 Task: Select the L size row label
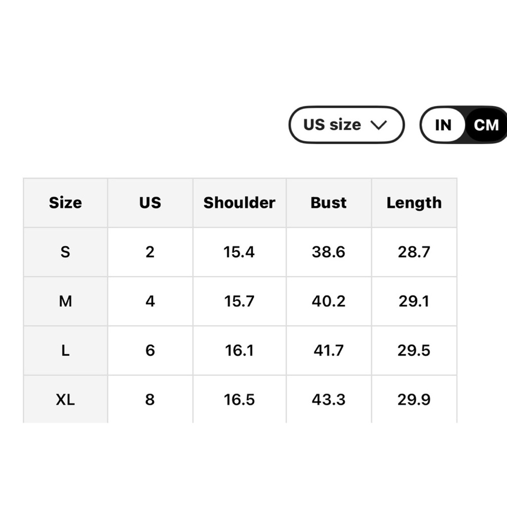coord(65,350)
